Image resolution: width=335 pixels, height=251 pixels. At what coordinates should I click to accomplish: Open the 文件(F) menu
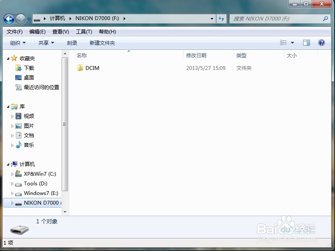(x=15, y=32)
